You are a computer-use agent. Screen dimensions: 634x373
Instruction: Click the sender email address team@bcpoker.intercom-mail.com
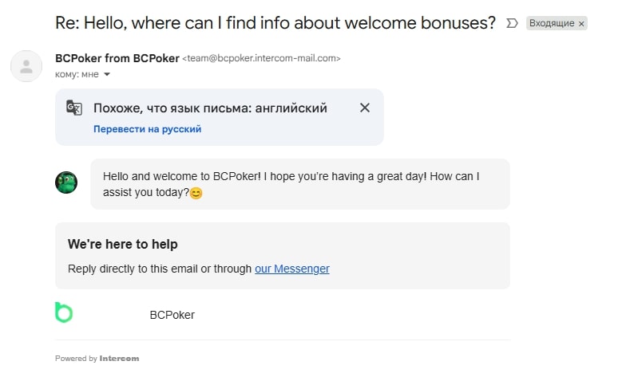tap(262, 58)
